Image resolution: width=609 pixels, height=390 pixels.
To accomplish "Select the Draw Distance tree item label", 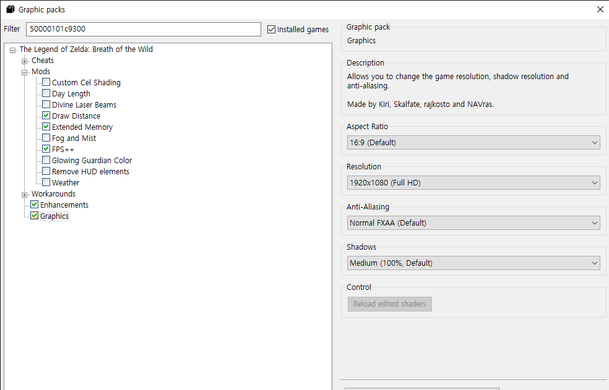I will pos(76,116).
